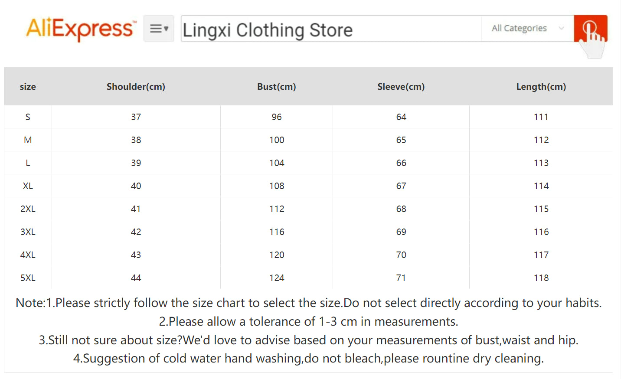Select the 5XL size row label
621x379 pixels.
coord(28,278)
